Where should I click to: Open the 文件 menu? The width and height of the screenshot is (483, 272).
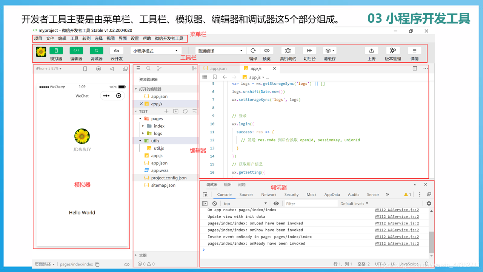[50, 39]
